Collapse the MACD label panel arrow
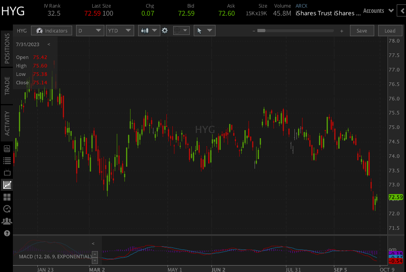Screen dimensions: 406x272 pos(93,243)
